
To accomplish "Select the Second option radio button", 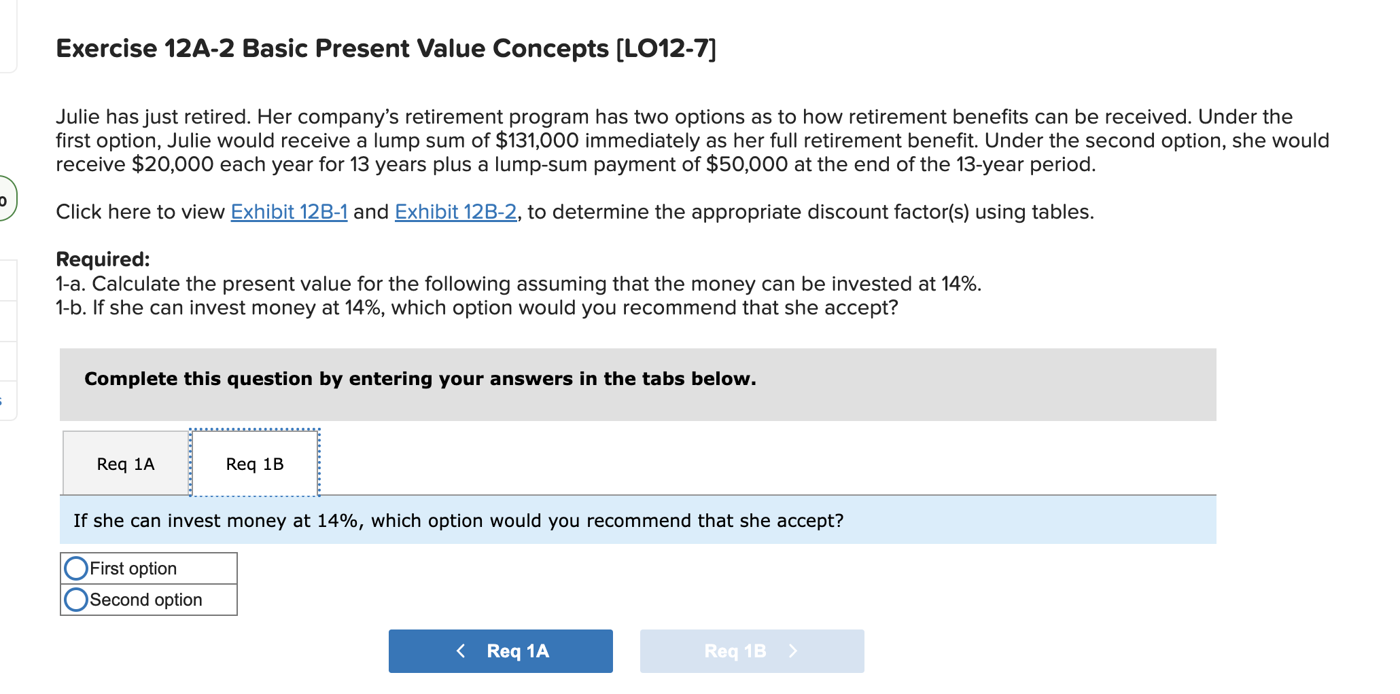I will 76,599.
